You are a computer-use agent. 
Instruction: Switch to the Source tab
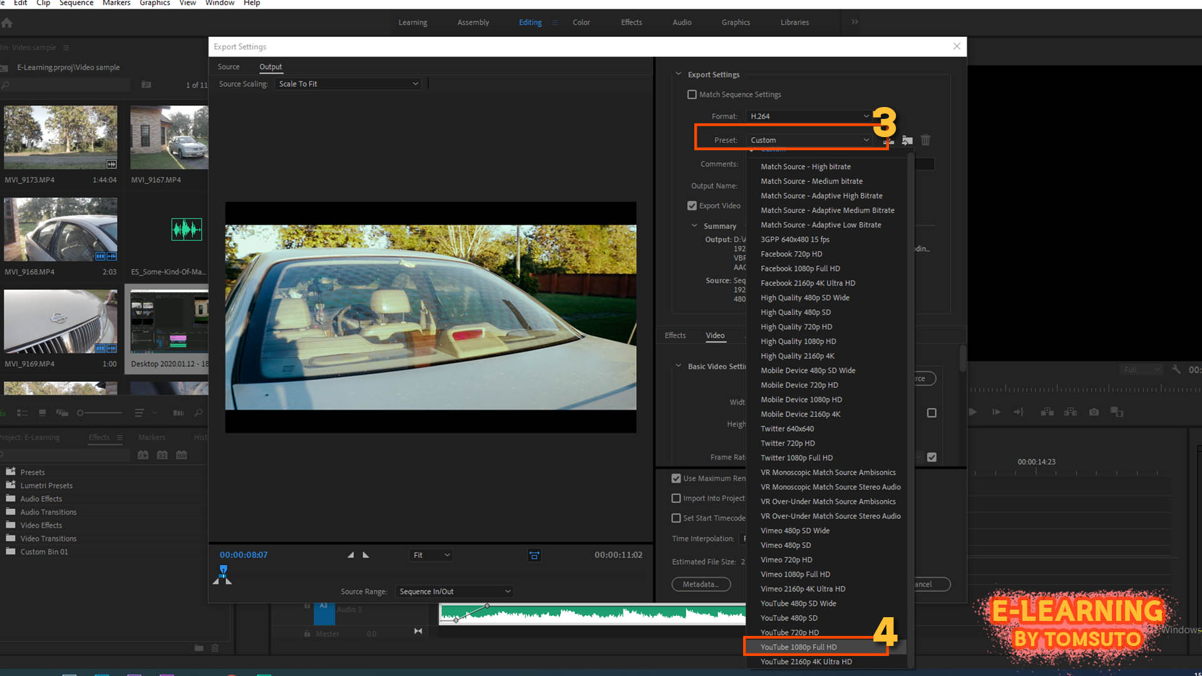click(x=229, y=67)
